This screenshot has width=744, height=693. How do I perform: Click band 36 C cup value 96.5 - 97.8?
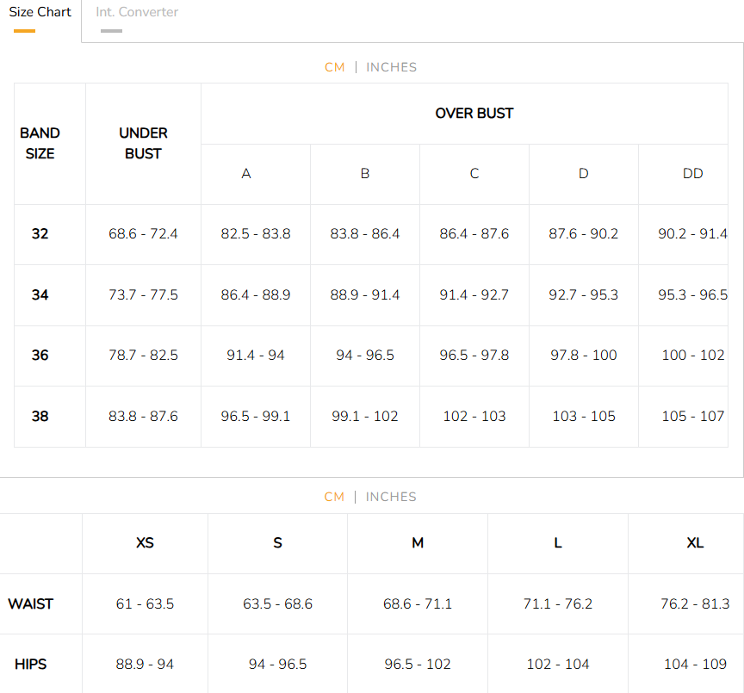474,356
